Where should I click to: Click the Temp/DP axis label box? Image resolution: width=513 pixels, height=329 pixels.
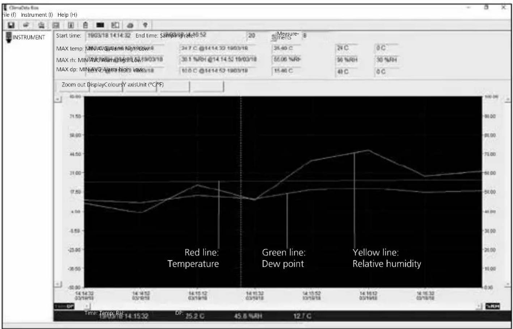pyautogui.click(x=64, y=306)
